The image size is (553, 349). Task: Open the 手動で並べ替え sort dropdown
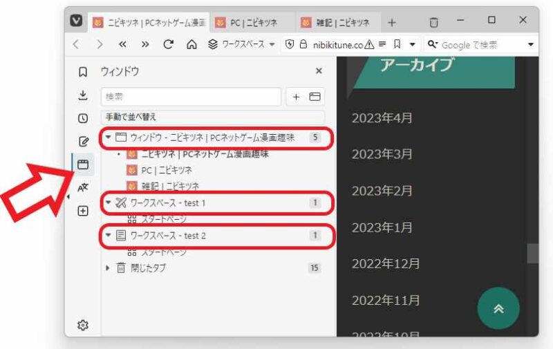[x=213, y=117]
